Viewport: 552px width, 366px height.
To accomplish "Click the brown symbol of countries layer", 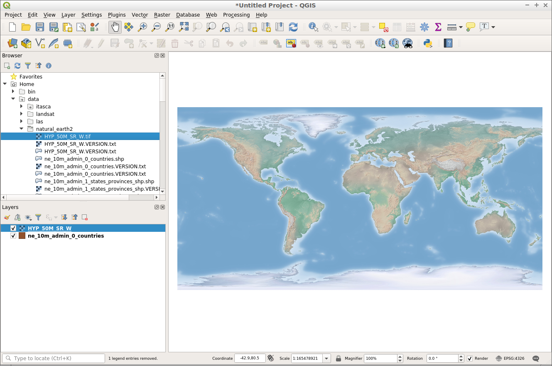I will (22, 236).
